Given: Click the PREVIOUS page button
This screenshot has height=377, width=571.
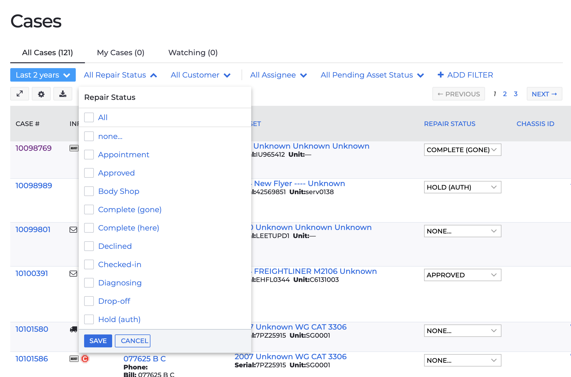Looking at the screenshot, I should [x=459, y=94].
